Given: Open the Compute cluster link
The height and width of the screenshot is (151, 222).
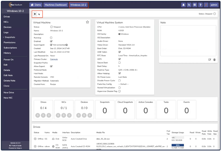Looking at the screenshot, I should (54, 59).
